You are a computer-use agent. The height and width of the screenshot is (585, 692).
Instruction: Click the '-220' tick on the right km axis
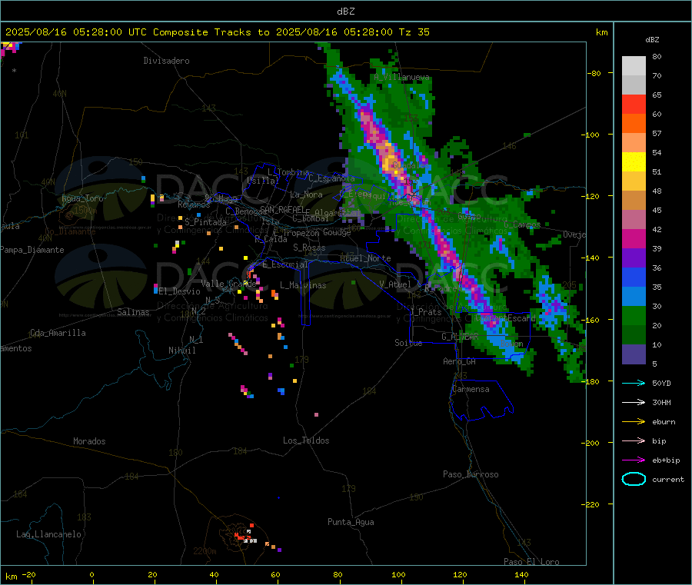tap(591, 504)
